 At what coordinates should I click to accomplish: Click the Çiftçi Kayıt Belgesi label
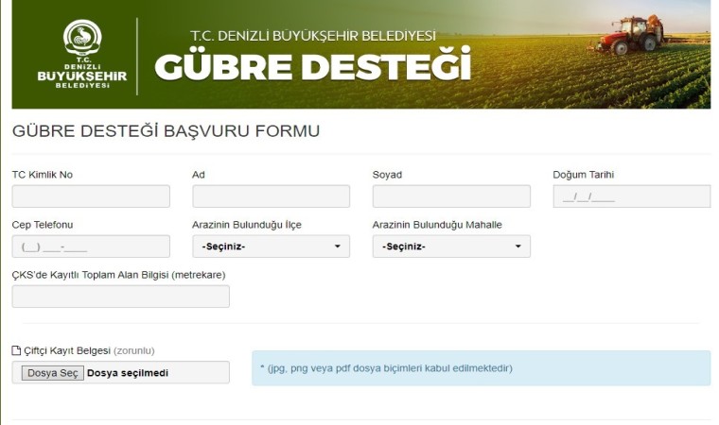(66, 350)
